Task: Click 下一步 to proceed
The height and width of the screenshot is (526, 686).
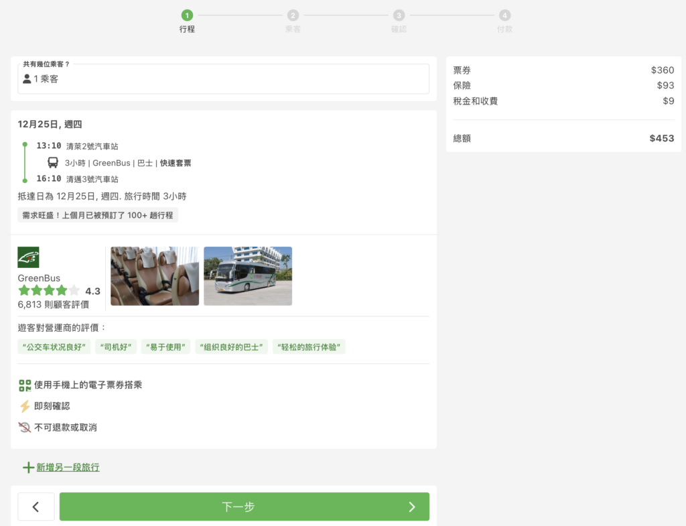Action: (x=245, y=507)
